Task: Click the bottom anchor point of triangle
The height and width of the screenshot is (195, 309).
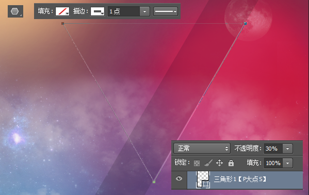Action: point(154,182)
